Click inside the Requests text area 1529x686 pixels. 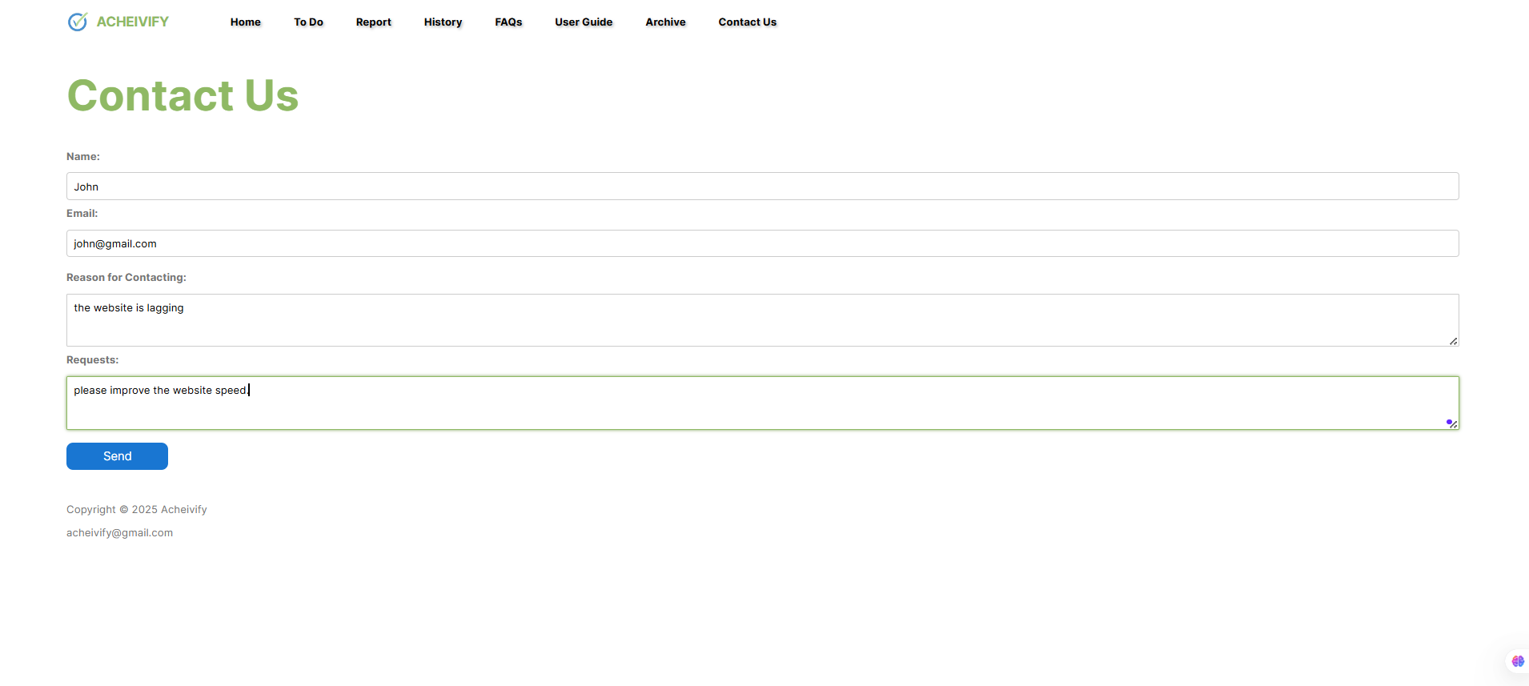[x=762, y=403]
